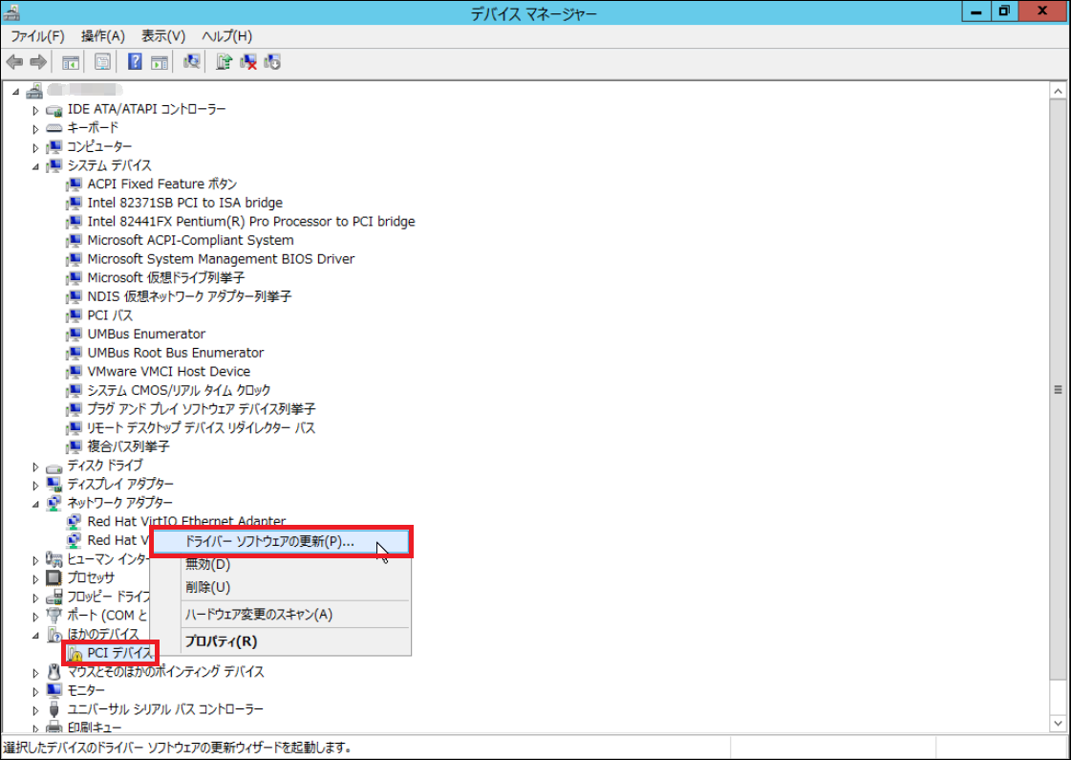Select システム CMOS/リアル タイム クロック

[179, 390]
